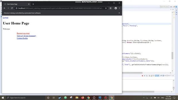Viewport: 178px width, 100px height.
Task: Toggle Show Console When Standard Error Changes
Action: 158,76
